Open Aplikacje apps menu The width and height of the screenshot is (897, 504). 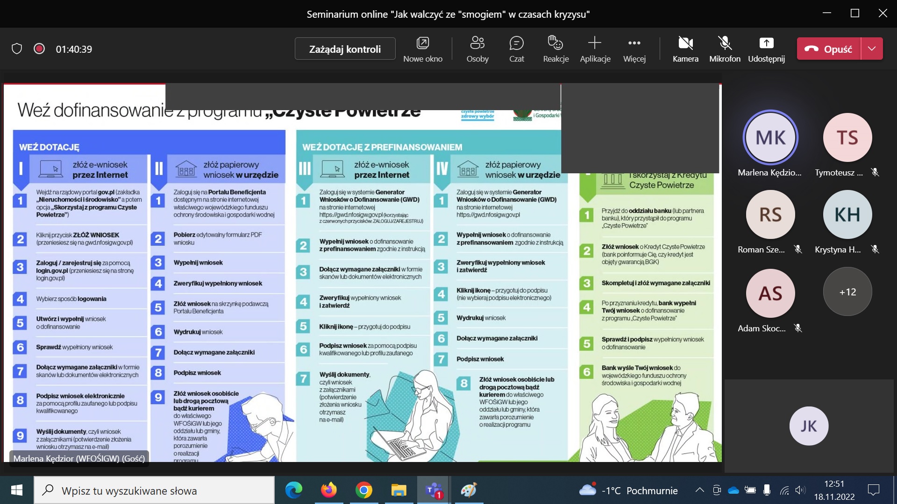coord(595,49)
